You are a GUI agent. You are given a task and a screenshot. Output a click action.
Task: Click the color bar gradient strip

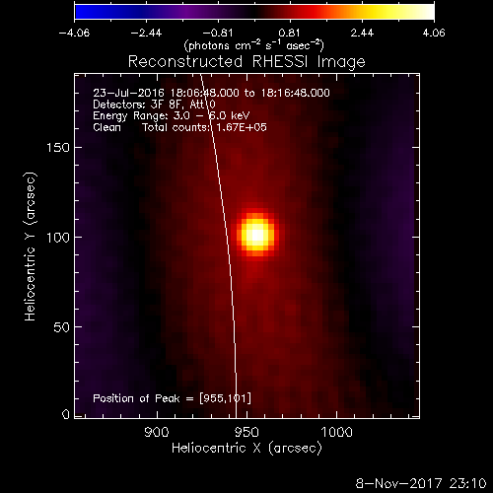coord(254,12)
